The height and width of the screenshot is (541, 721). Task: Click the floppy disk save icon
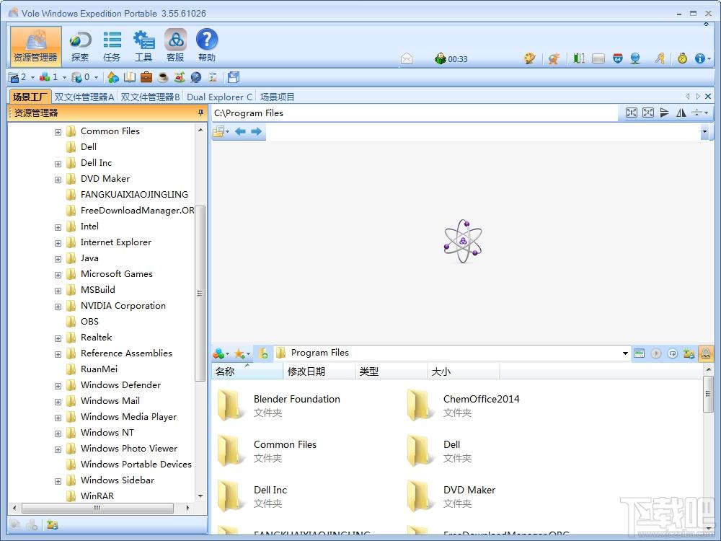tap(234, 77)
